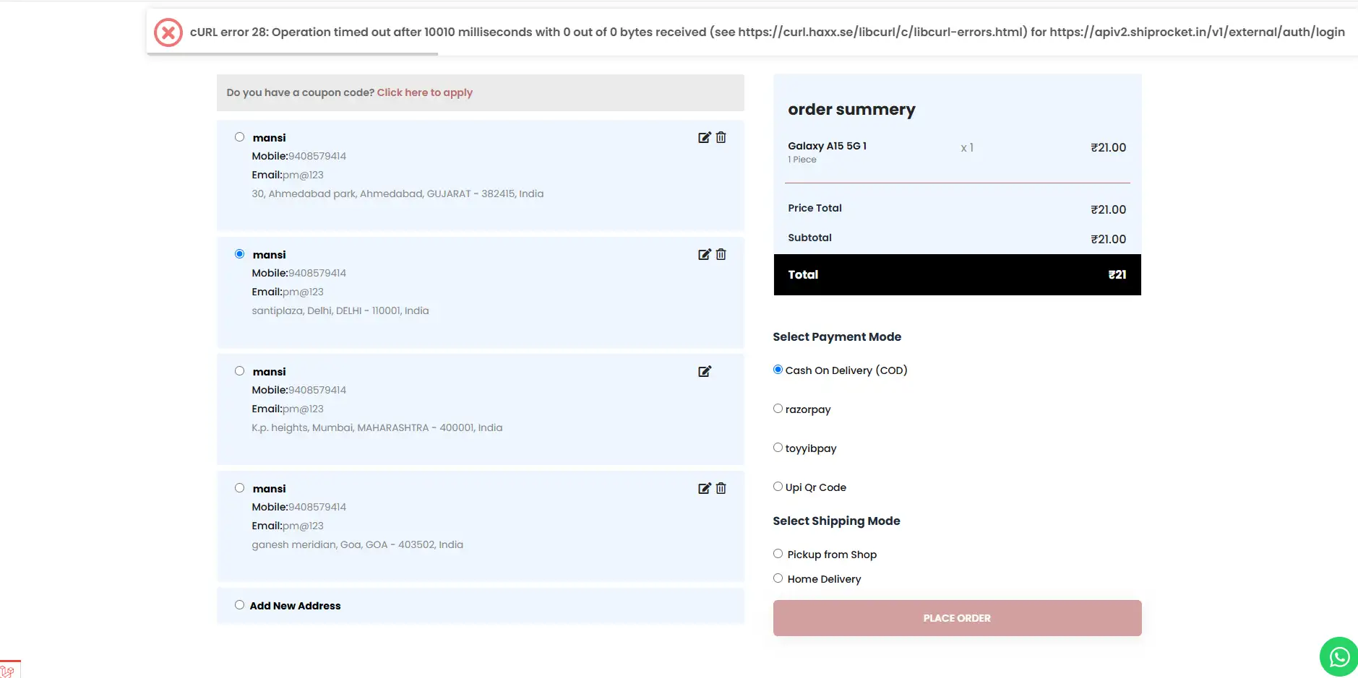Select Pickup from Shop shipping

tap(778, 554)
